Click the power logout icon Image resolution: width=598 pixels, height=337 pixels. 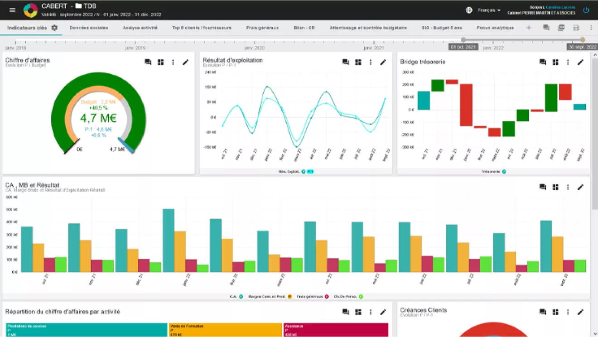coord(586,10)
